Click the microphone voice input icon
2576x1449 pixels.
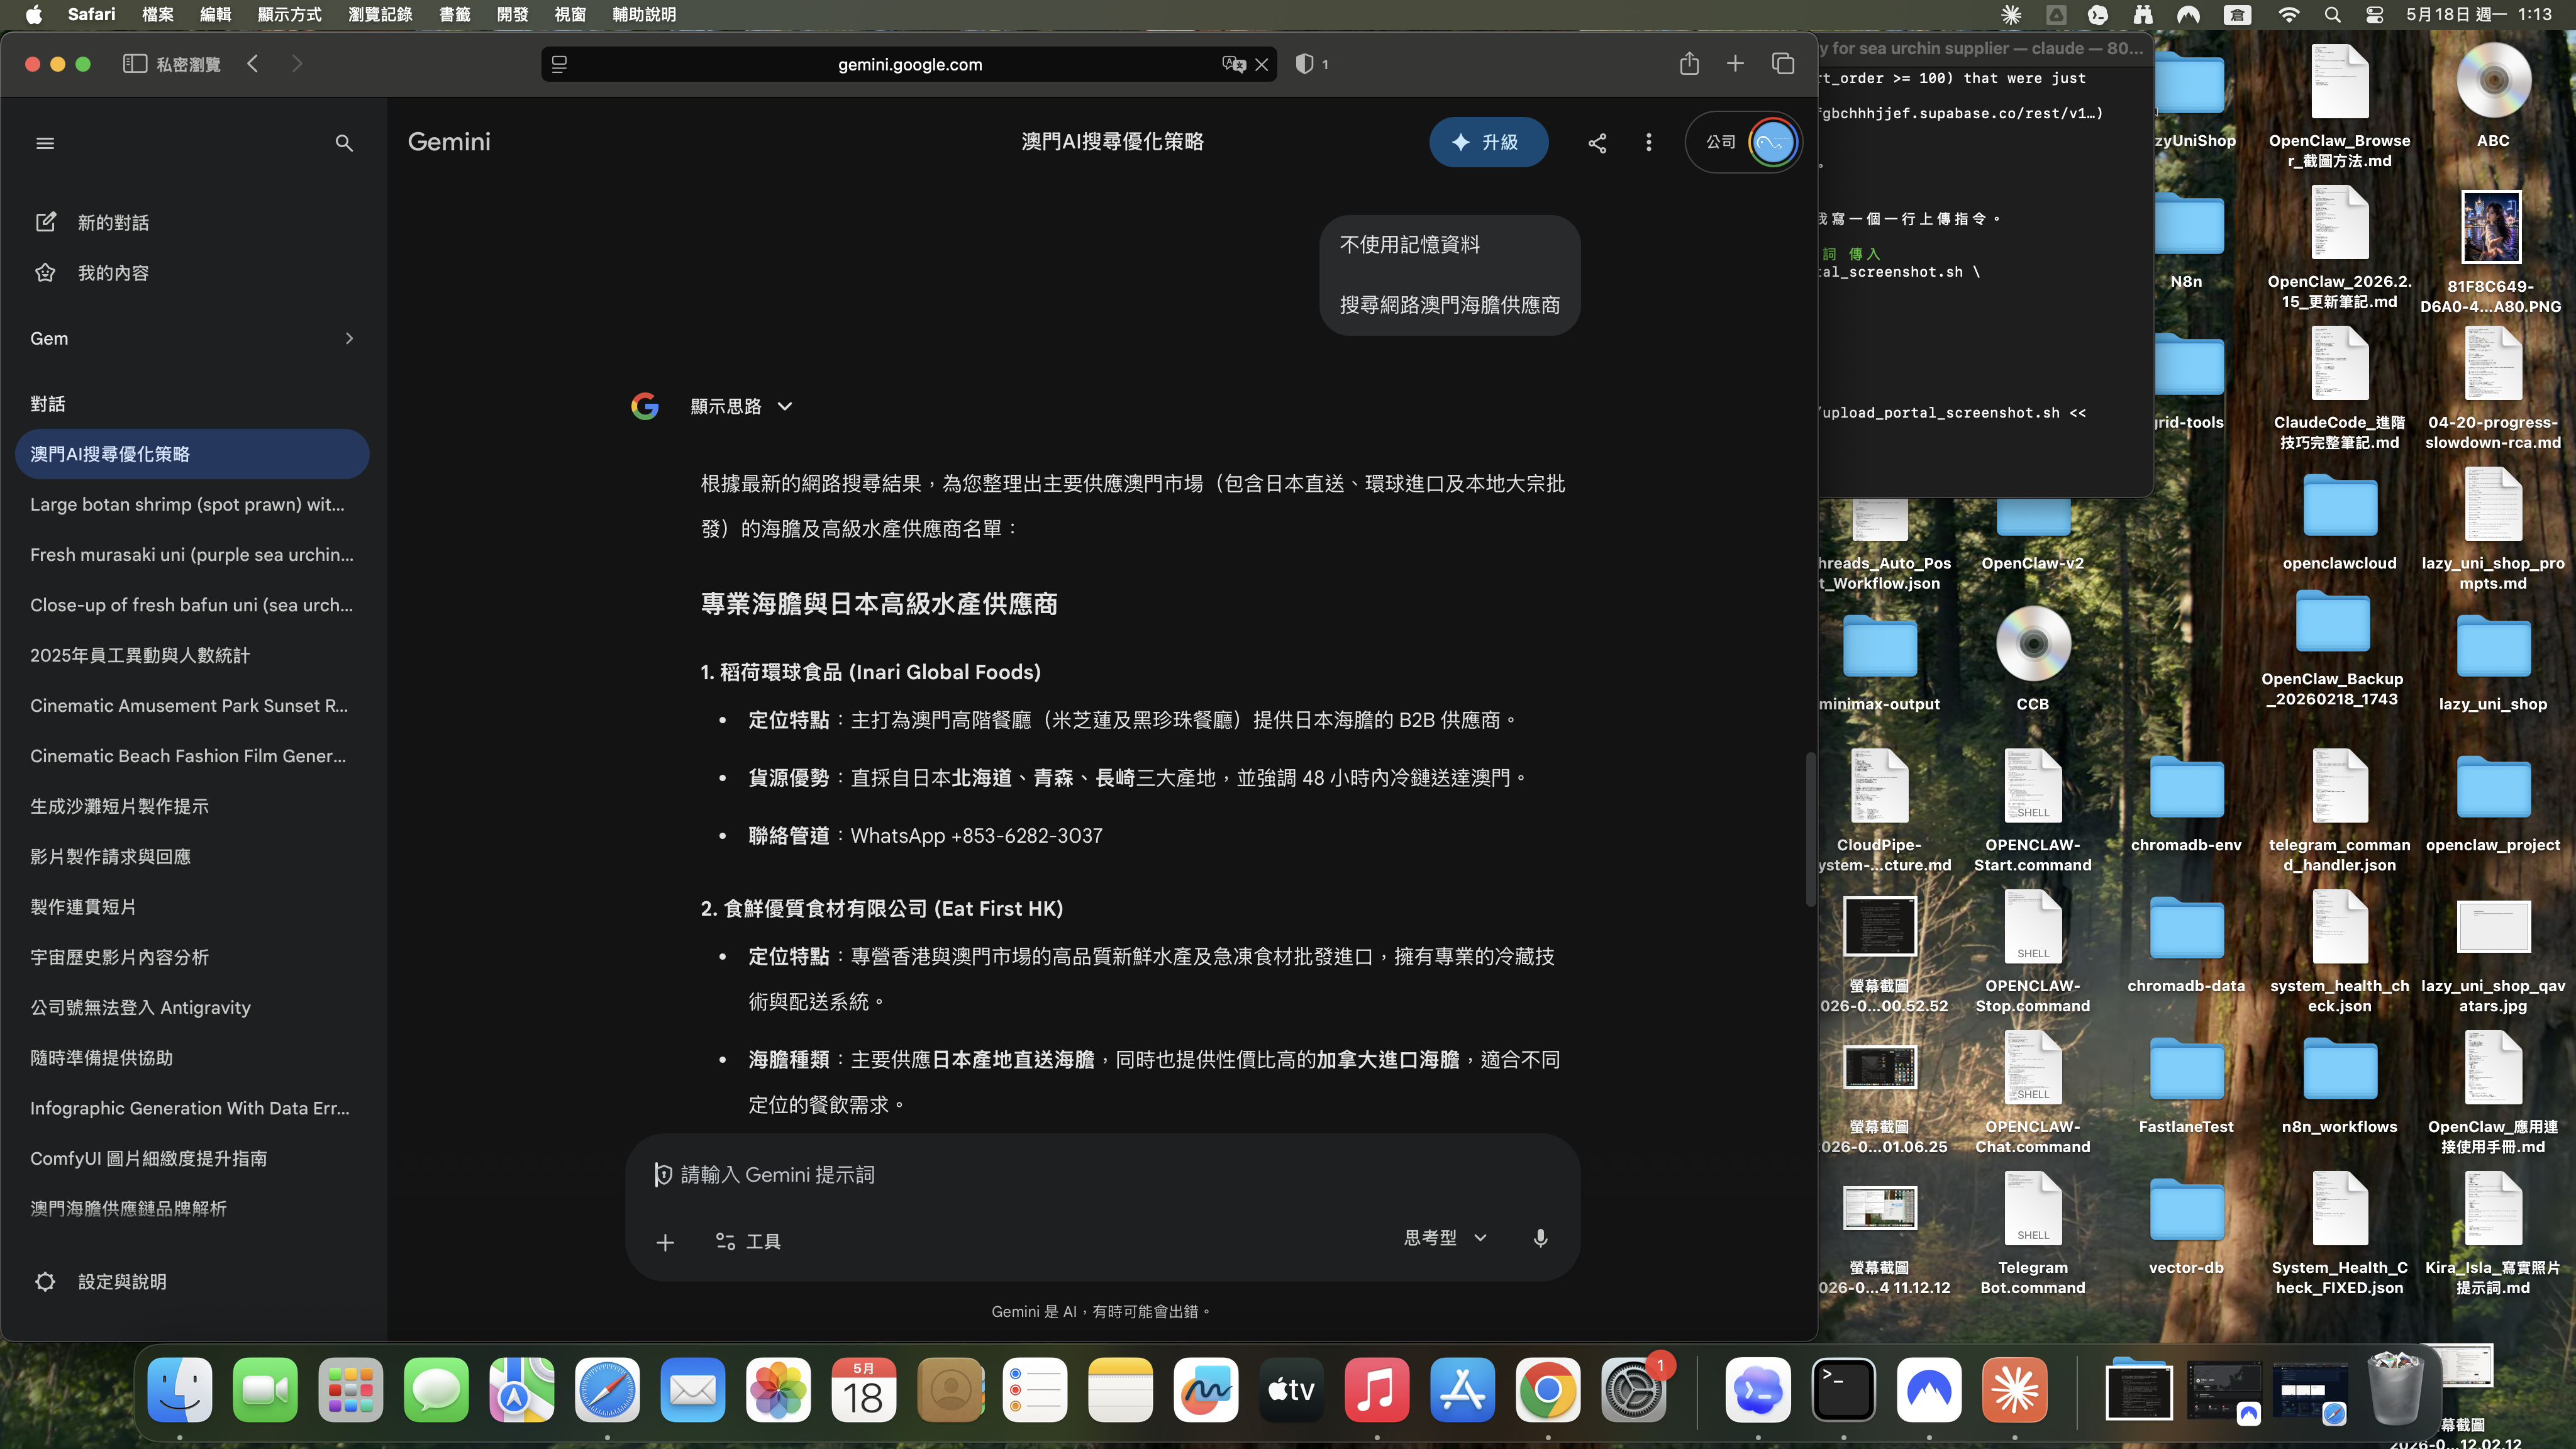[1540, 1239]
